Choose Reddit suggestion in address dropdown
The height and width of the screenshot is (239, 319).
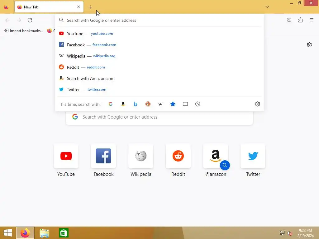(159, 67)
